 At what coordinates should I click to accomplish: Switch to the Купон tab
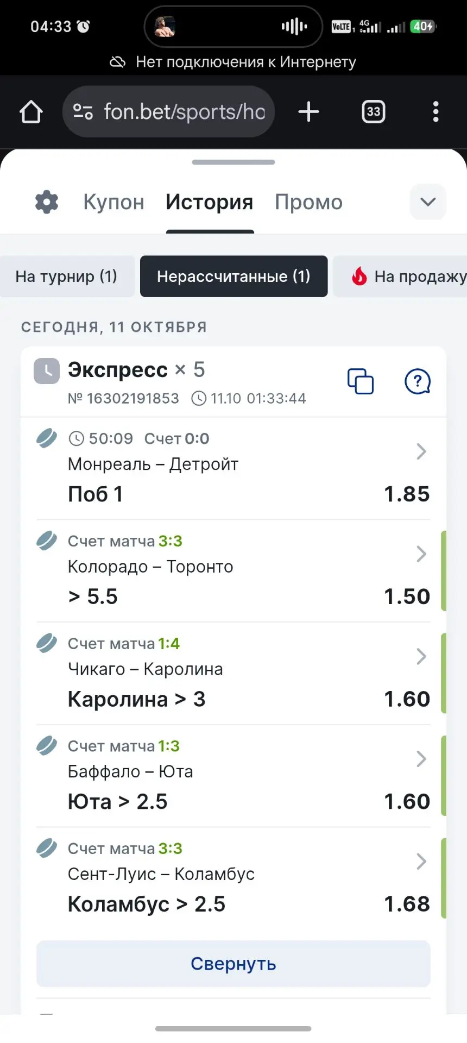(x=114, y=202)
